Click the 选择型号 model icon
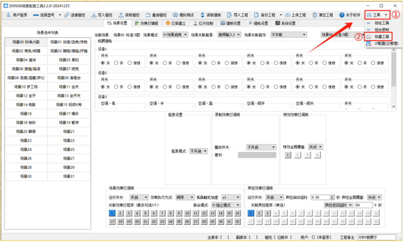 click(x=36, y=15)
